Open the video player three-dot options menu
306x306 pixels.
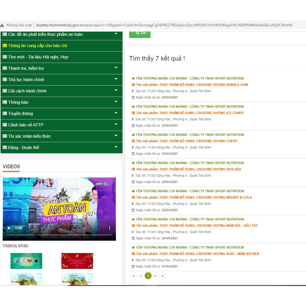tap(110, 228)
